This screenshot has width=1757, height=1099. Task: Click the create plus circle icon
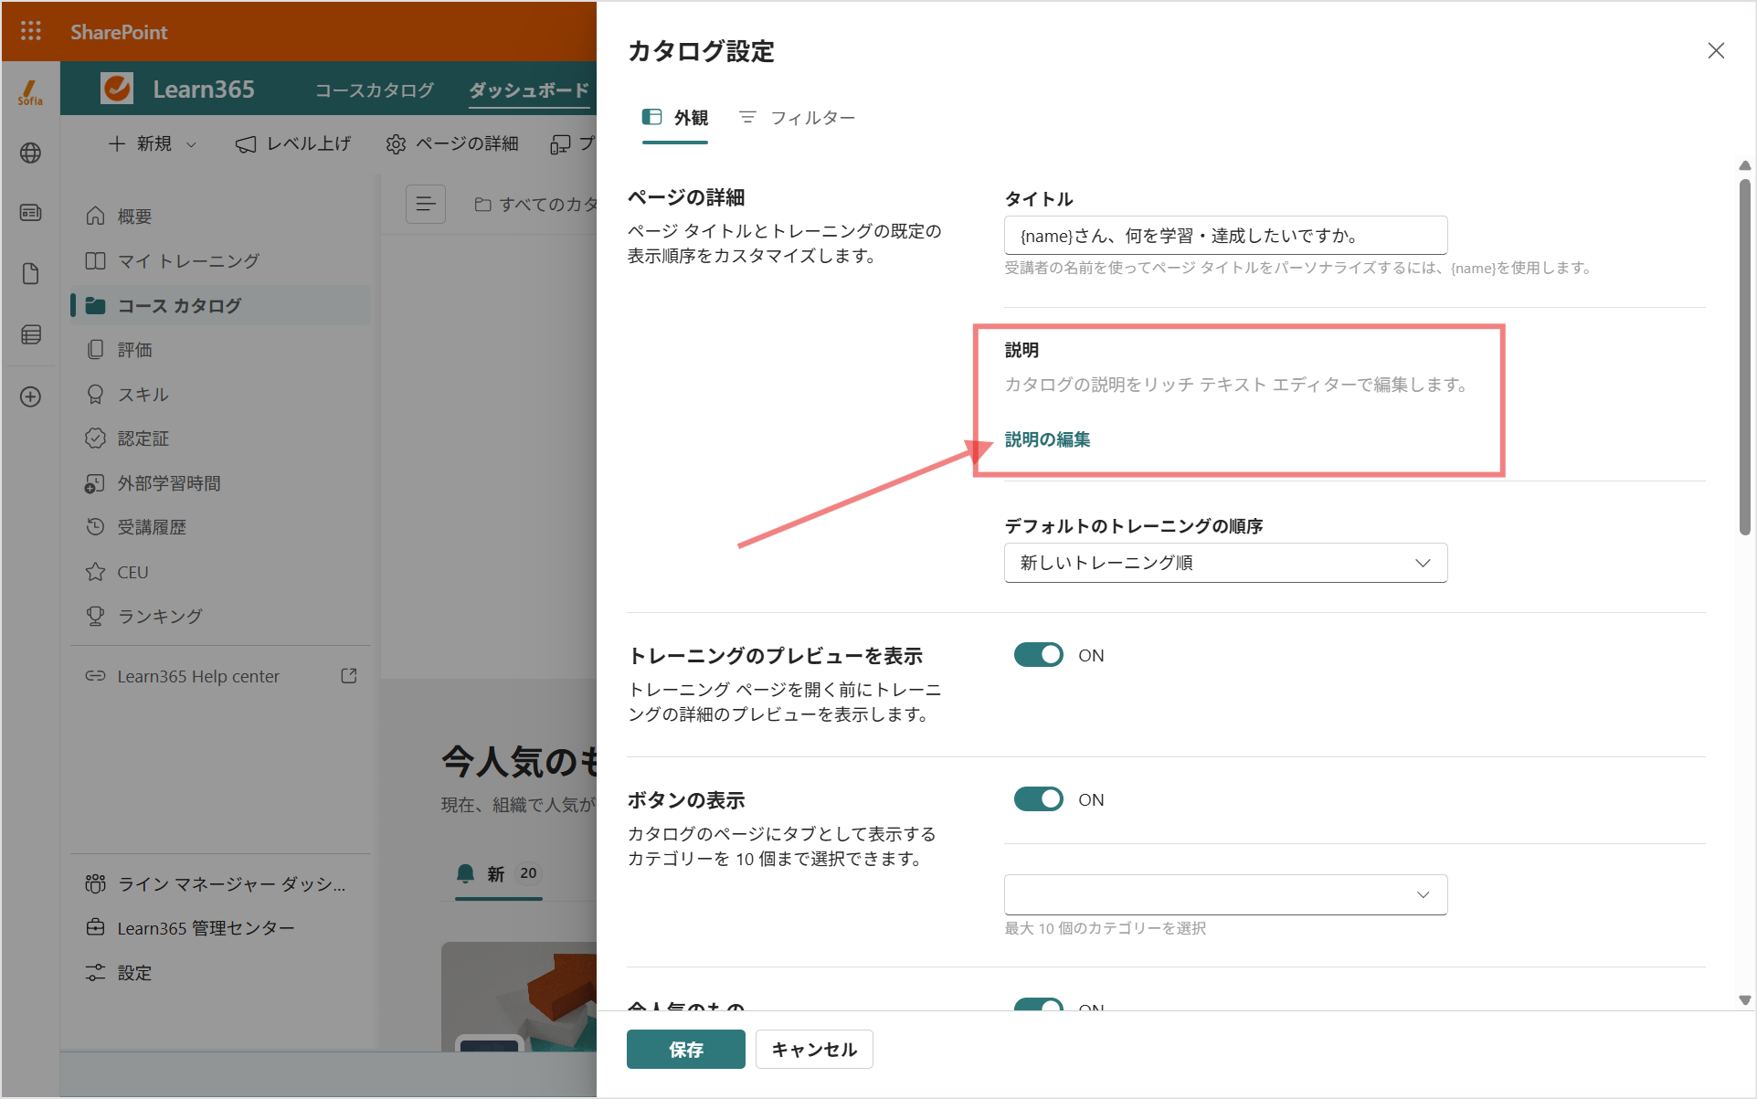pyautogui.click(x=31, y=396)
